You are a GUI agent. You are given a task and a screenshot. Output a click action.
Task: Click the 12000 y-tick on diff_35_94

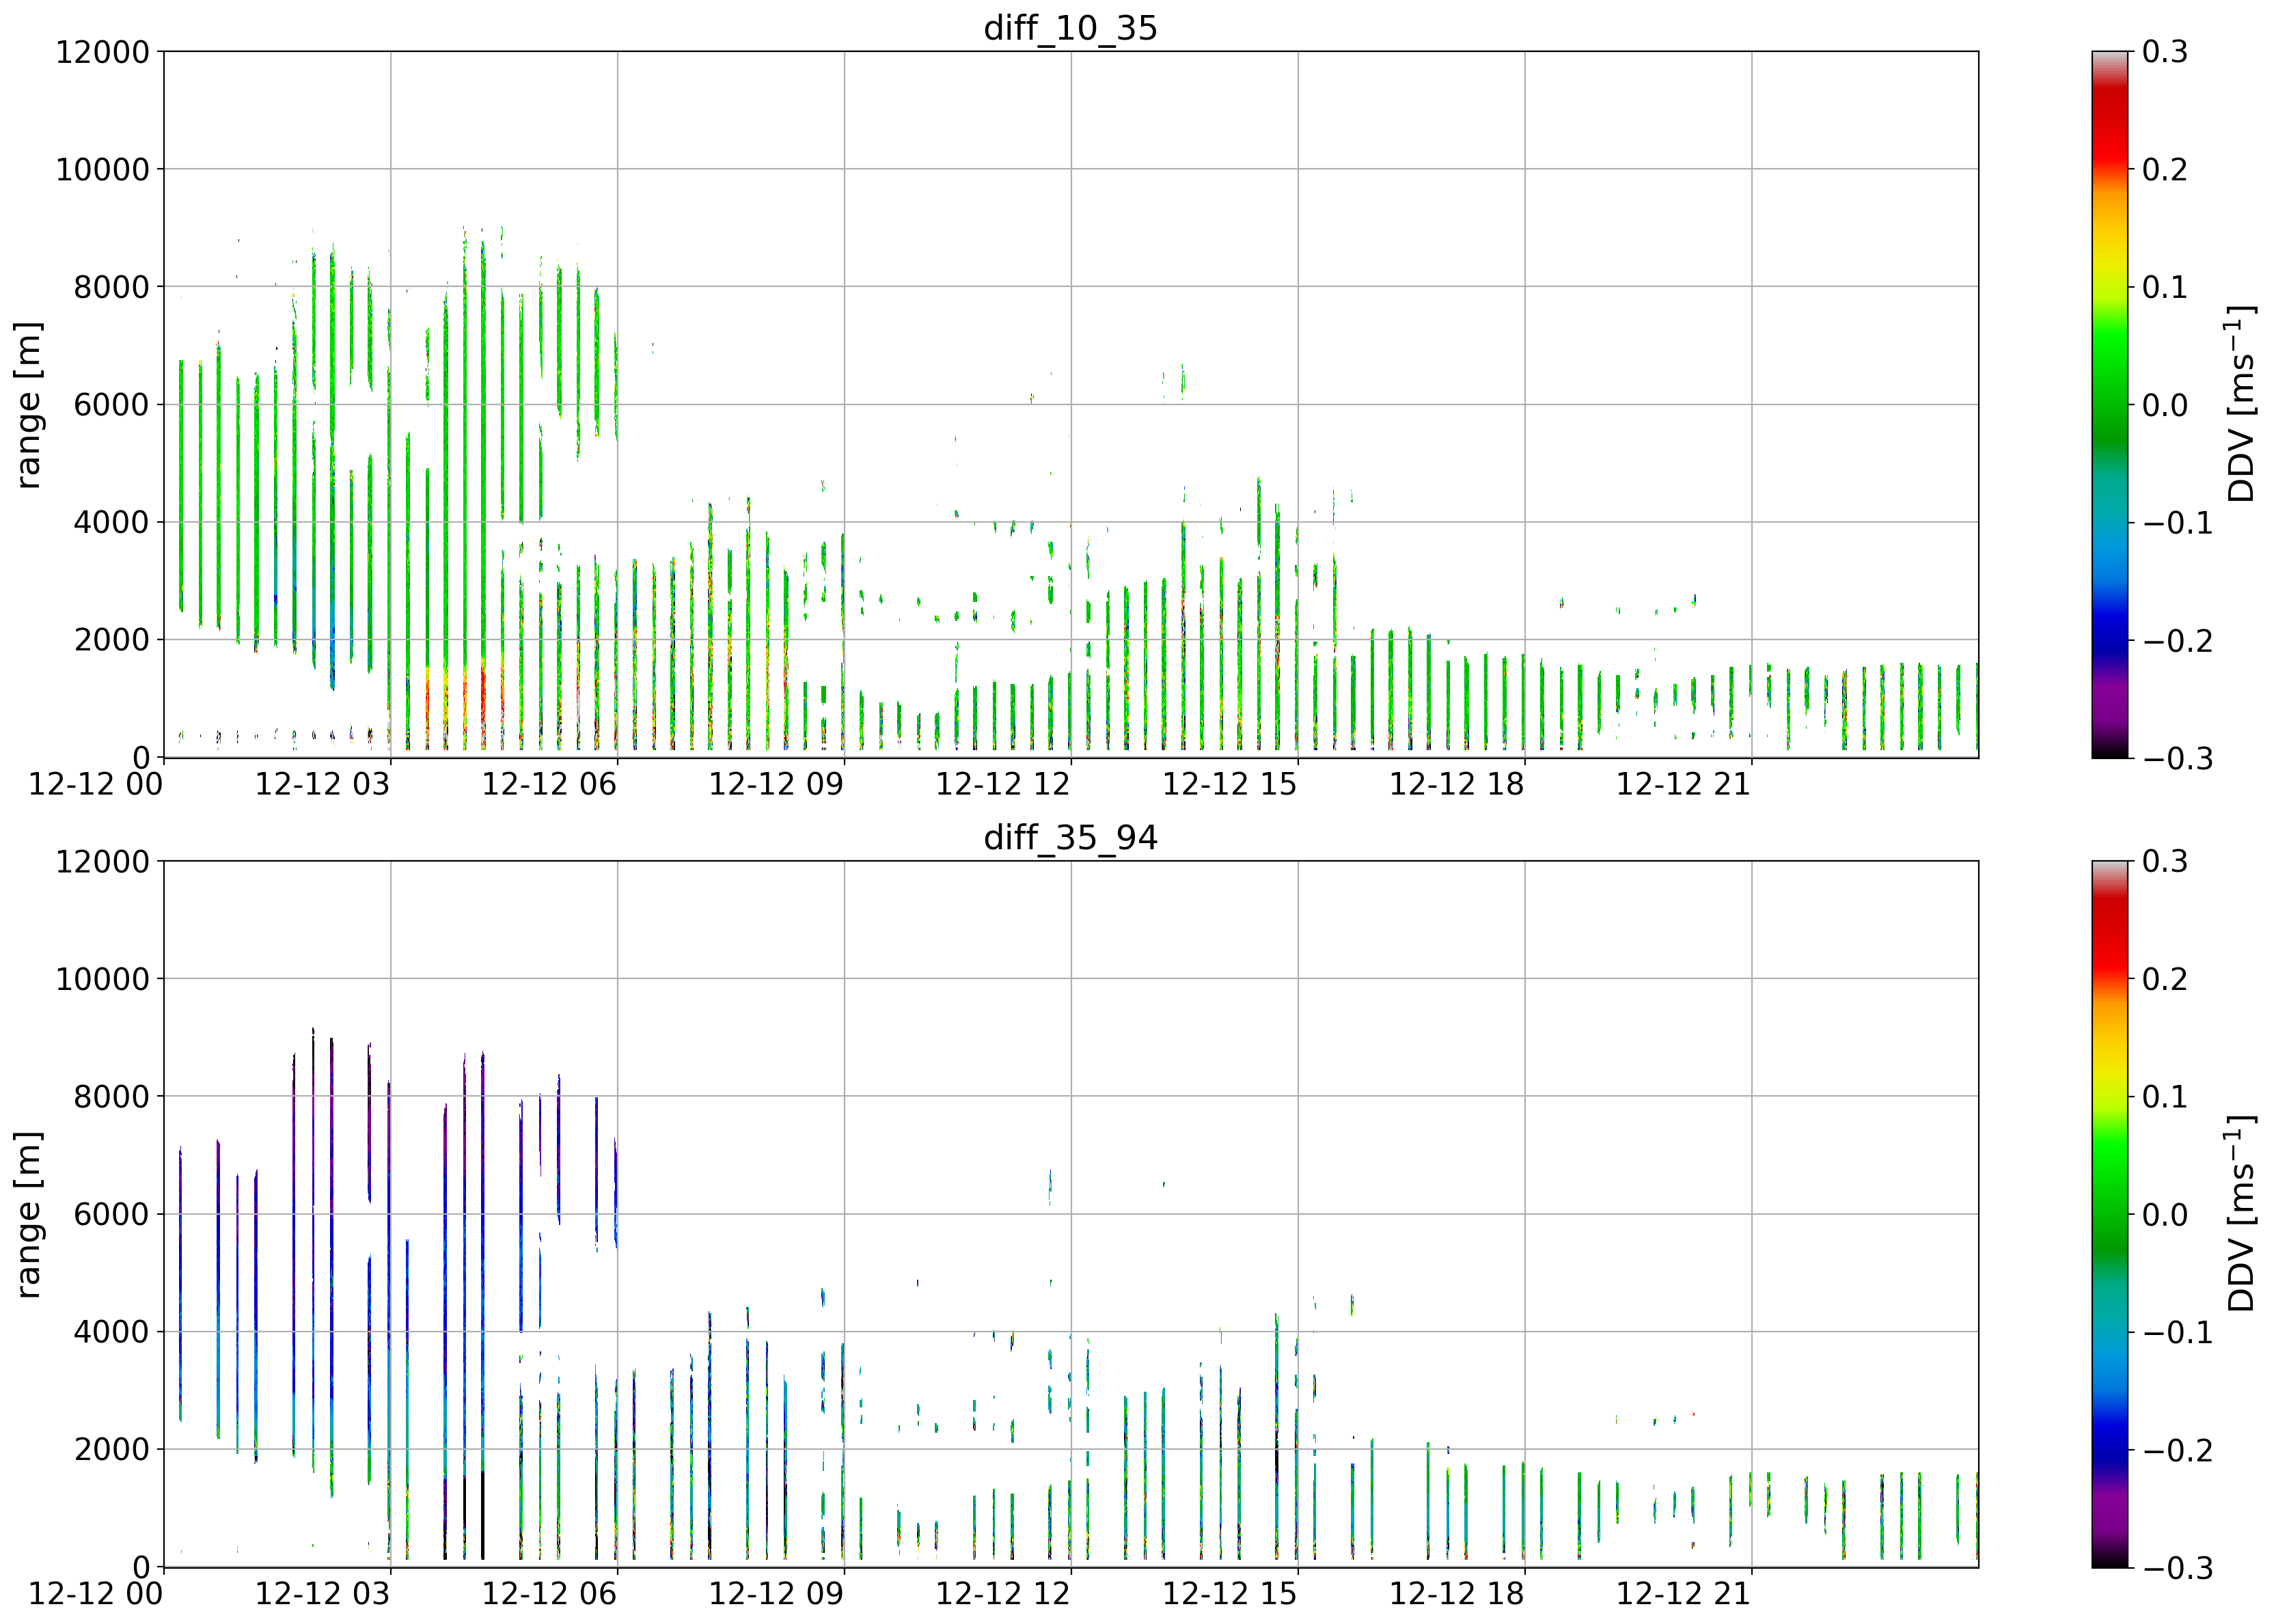point(102,862)
